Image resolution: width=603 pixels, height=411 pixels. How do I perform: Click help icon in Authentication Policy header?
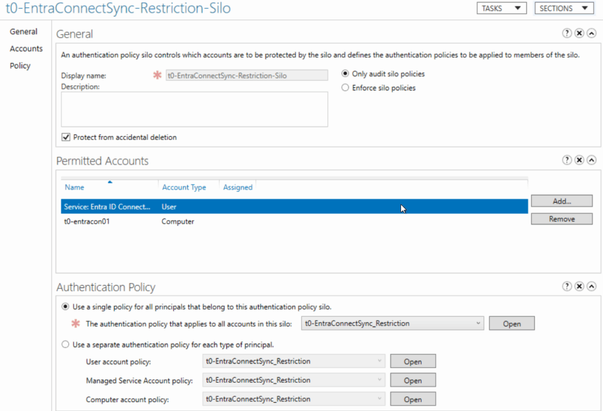pyautogui.click(x=567, y=287)
